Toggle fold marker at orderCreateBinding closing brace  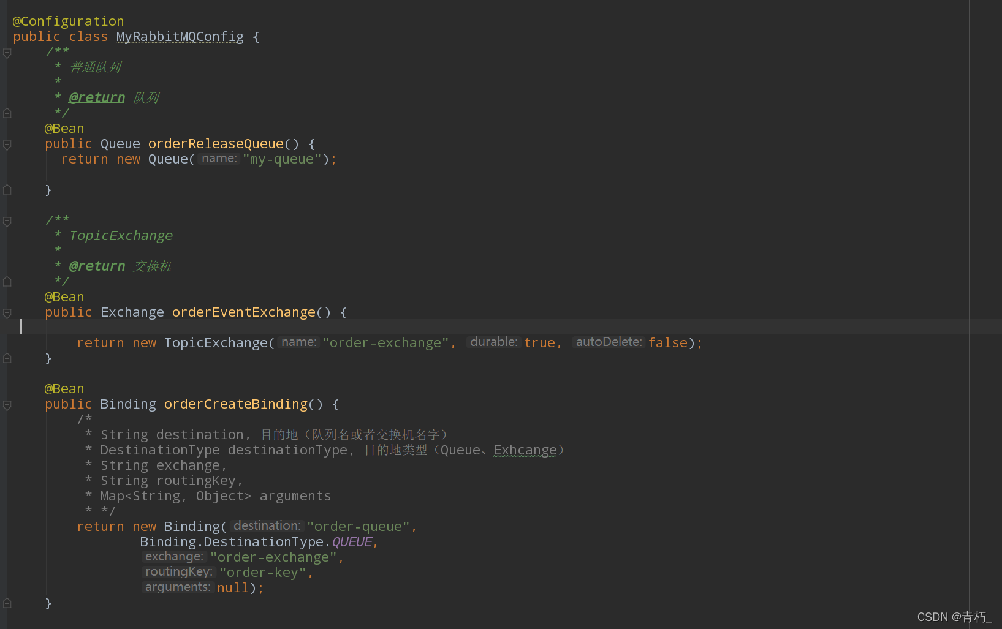(x=7, y=603)
